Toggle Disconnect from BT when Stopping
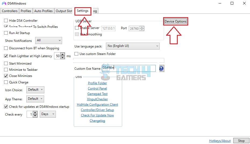Screen dimensions: 250x144 pos(6,48)
